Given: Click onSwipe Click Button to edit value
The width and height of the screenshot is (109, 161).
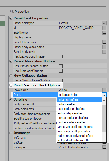Looking at the screenshot, I should [73, 147].
